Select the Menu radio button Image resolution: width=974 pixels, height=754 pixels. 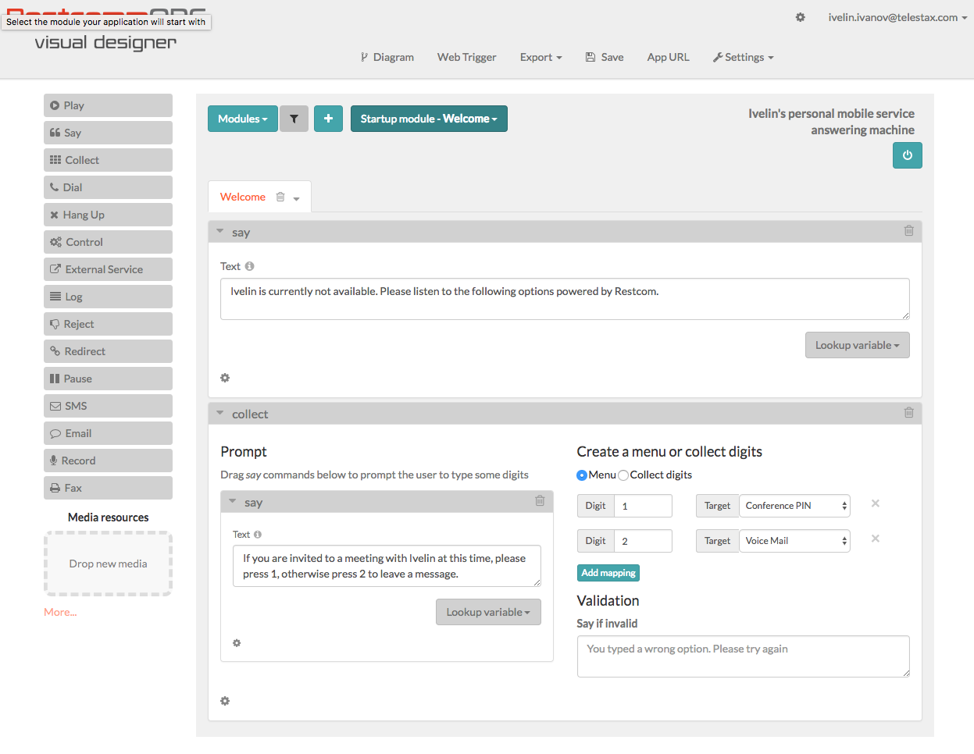tap(582, 475)
